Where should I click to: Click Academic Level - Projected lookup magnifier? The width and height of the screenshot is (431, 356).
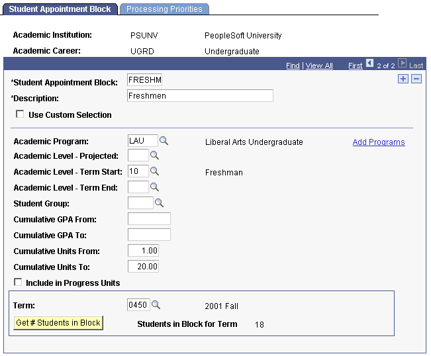click(155, 156)
